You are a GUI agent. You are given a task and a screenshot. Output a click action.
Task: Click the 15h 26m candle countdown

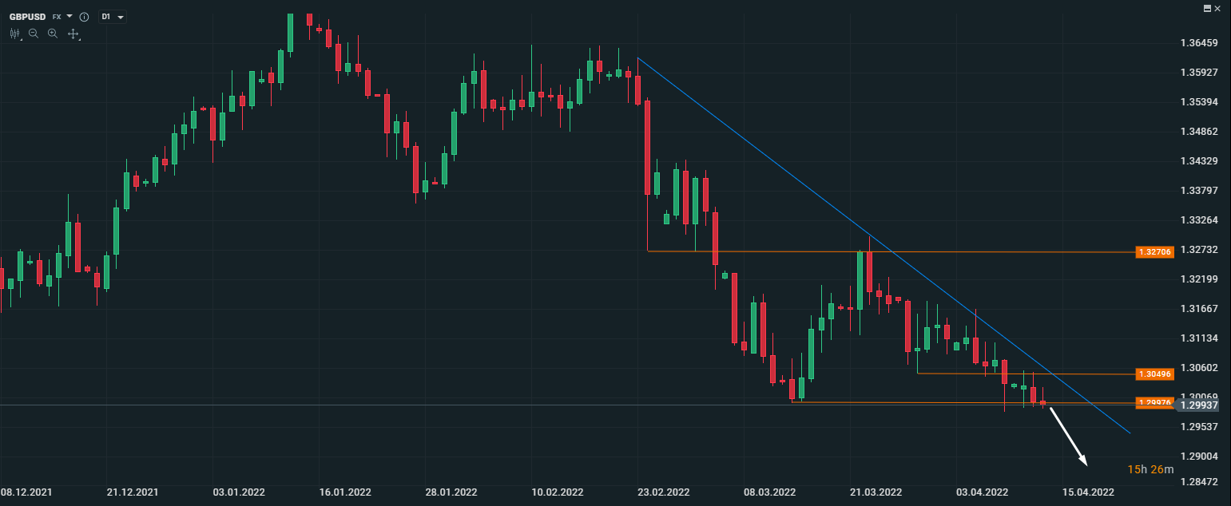click(1150, 469)
